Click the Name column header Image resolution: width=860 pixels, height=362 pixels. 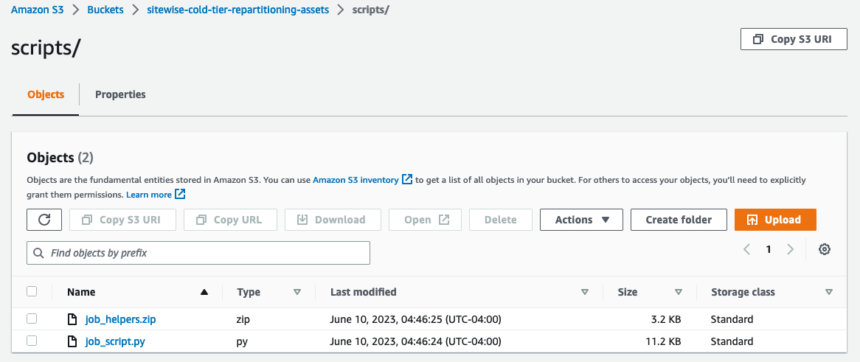click(81, 292)
